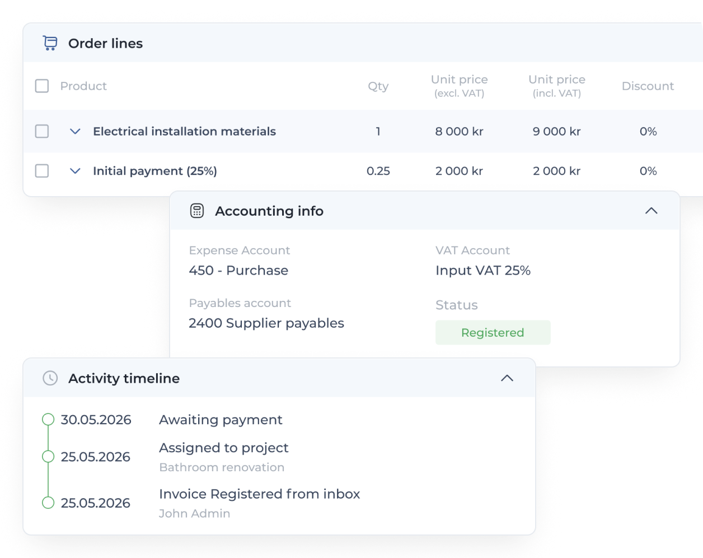This screenshot has height=558, width=703.
Task: Tick the select-all checkbox next to Product
Action: 42,86
